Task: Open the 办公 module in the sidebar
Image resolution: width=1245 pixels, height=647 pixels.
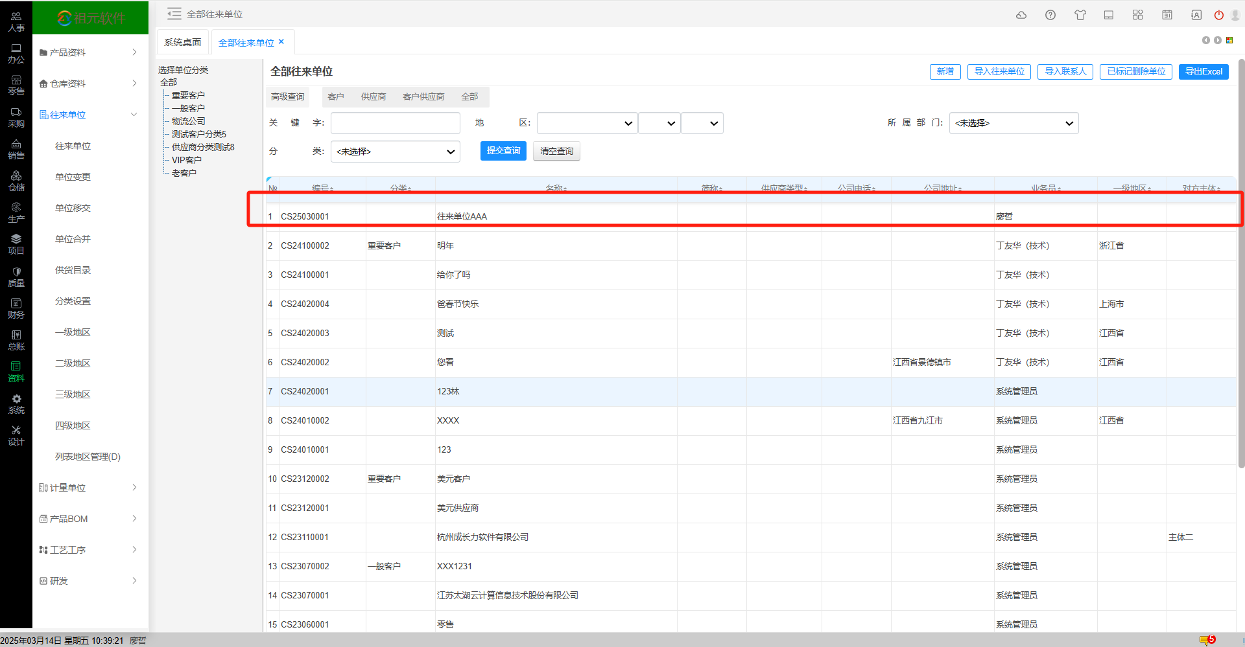Action: [16, 53]
